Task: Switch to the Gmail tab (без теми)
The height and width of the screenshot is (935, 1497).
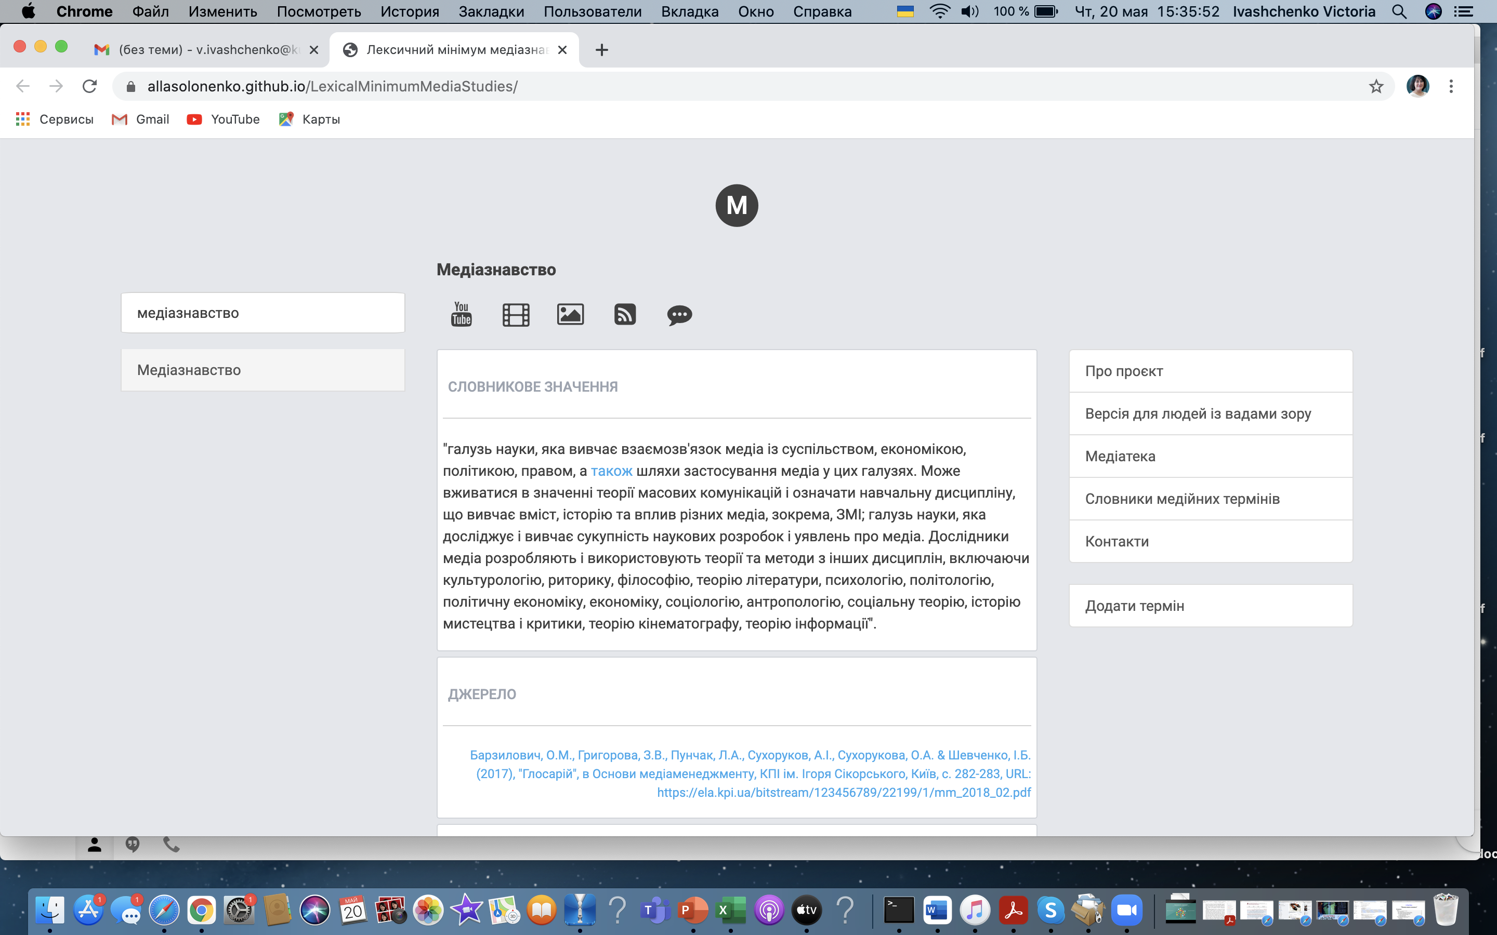Action: [x=204, y=50]
